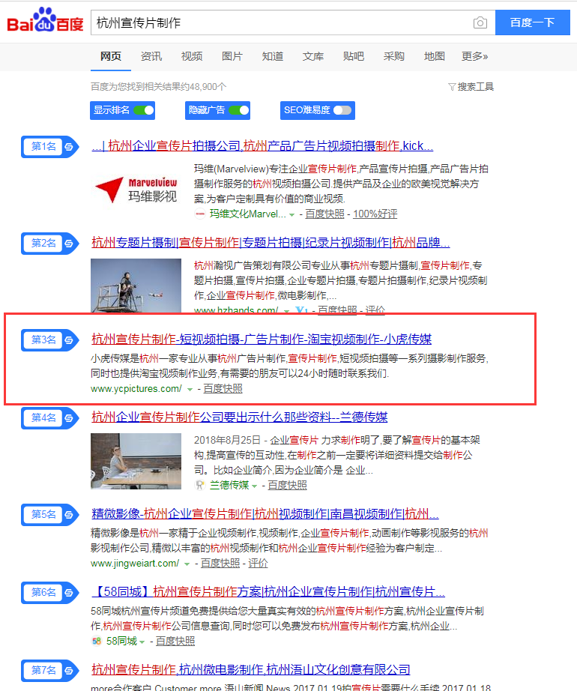Open 百度快照 for 玛维文化 result
Image resolution: width=577 pixels, height=691 pixels.
[324, 214]
